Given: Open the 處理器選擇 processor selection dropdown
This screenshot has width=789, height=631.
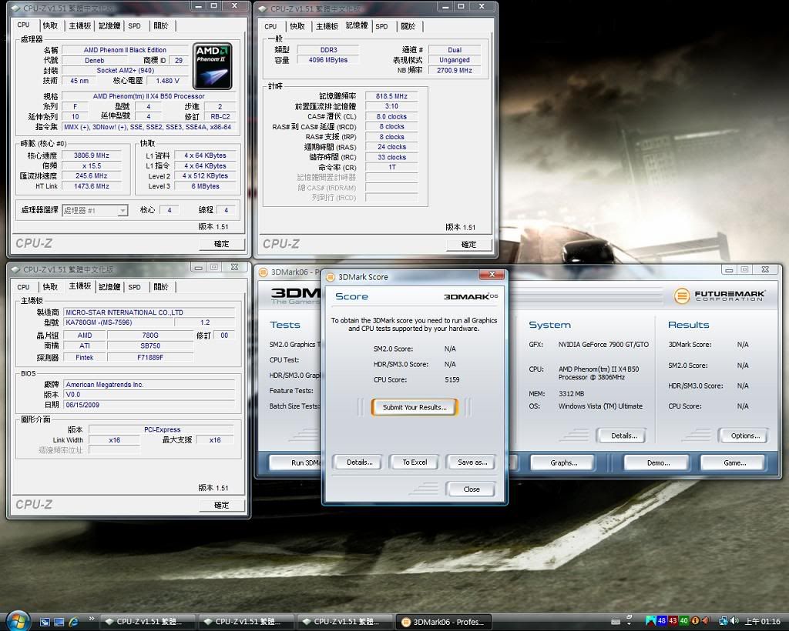Looking at the screenshot, I should (x=95, y=211).
